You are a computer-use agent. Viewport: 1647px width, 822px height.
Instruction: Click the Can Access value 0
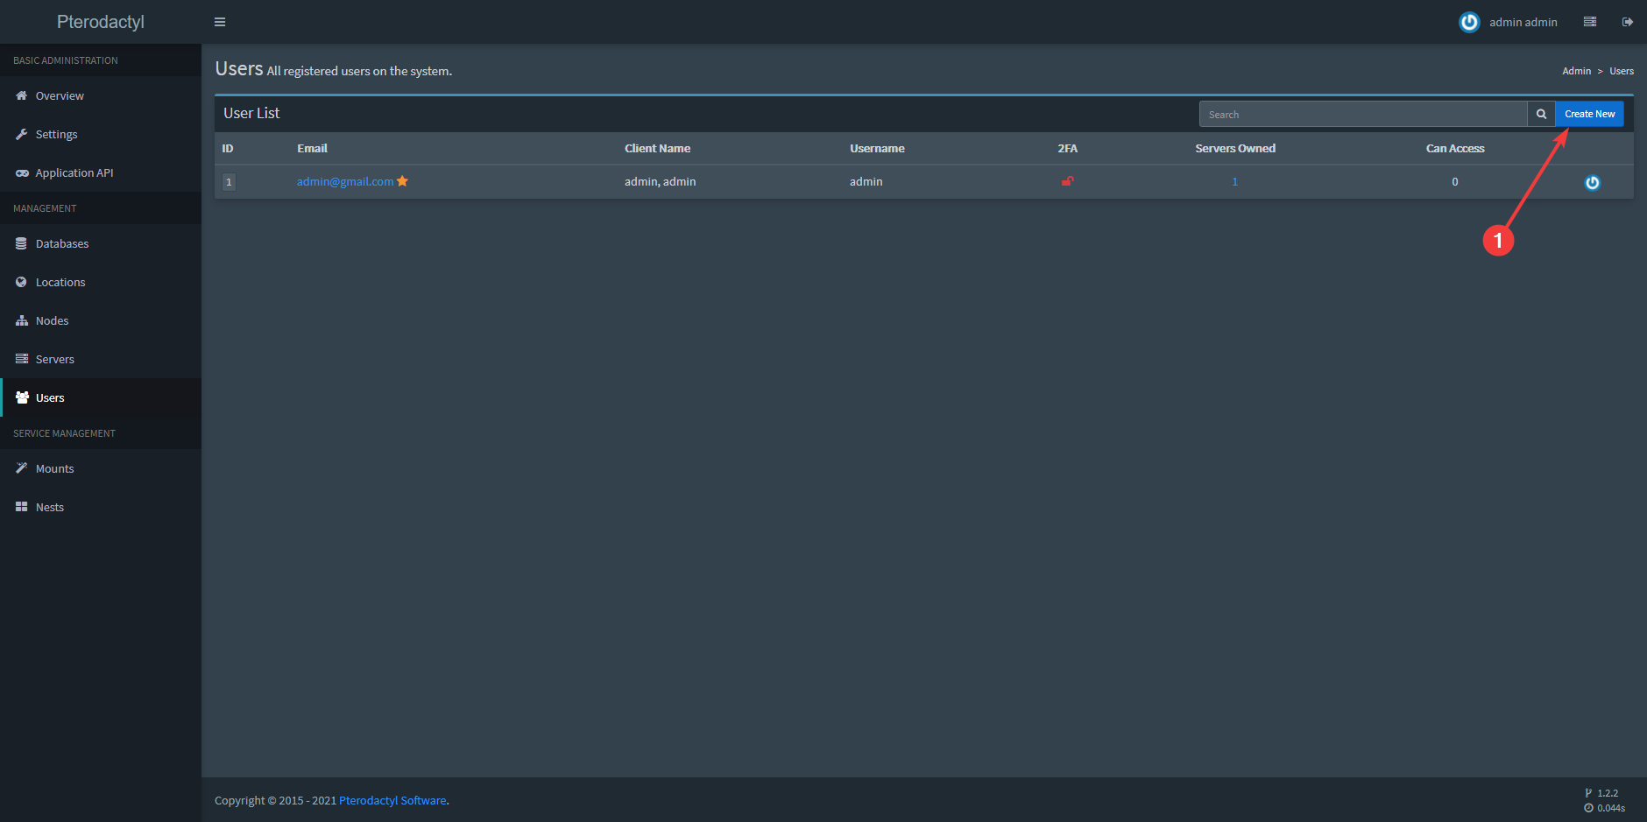pos(1455,181)
